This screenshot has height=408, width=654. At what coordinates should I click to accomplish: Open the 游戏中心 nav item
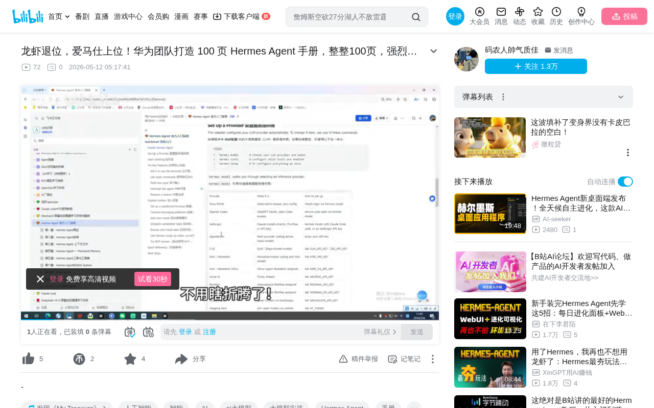pyautogui.click(x=128, y=16)
